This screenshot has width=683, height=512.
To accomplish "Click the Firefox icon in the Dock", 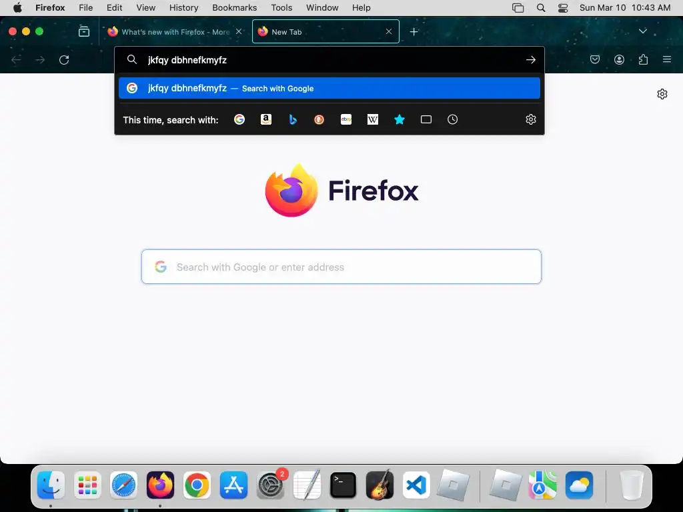I will pos(160,485).
